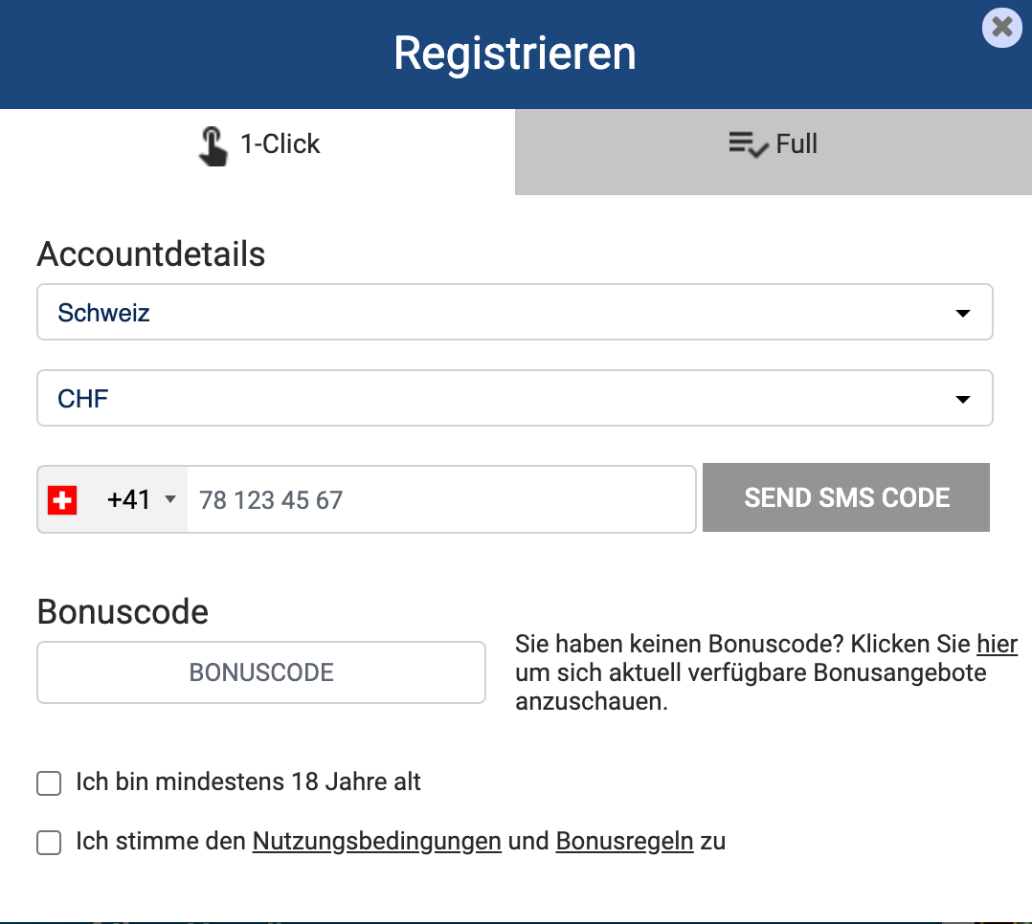The width and height of the screenshot is (1032, 924).
Task: Click the dropdown arrow next to CHF
Action: click(x=963, y=398)
